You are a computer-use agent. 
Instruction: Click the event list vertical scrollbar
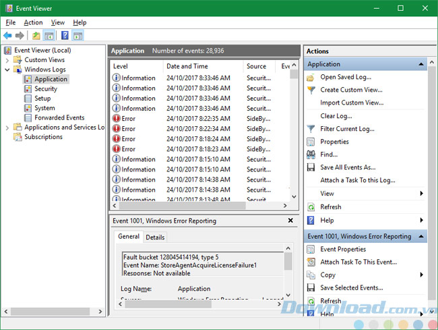pos(294,135)
